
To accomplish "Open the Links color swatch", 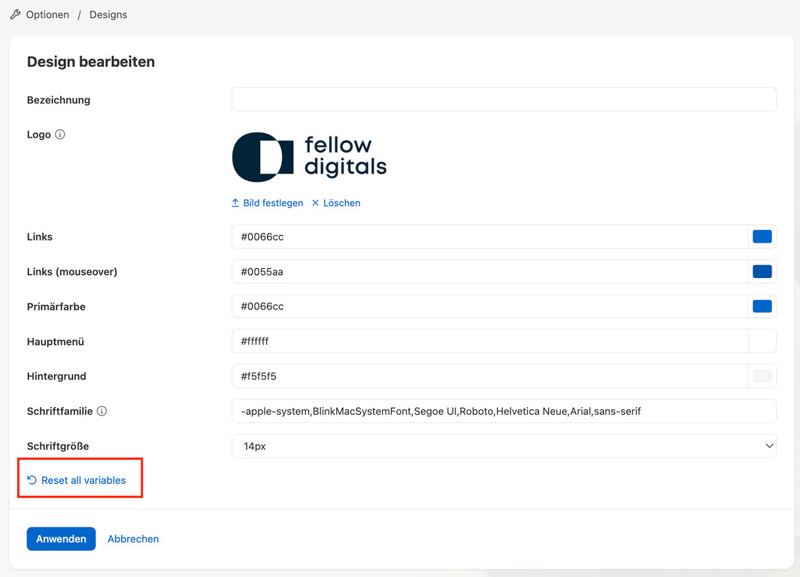I will tap(762, 237).
